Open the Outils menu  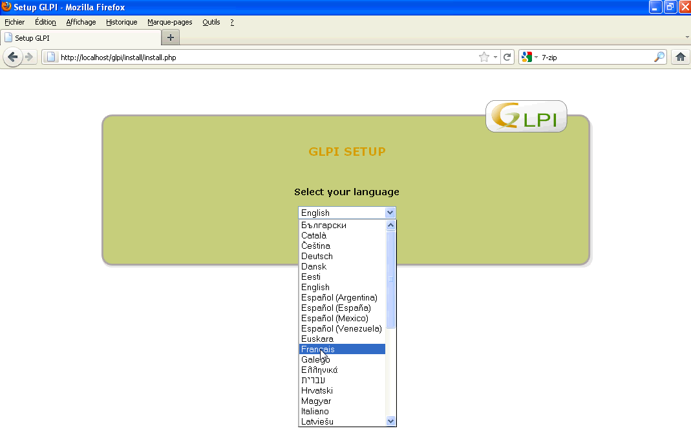pos(211,22)
